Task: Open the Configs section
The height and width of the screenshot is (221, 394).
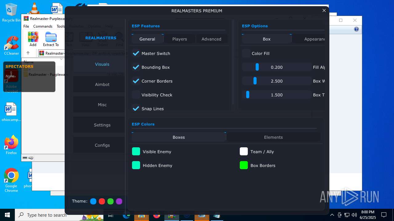Action: click(99, 145)
